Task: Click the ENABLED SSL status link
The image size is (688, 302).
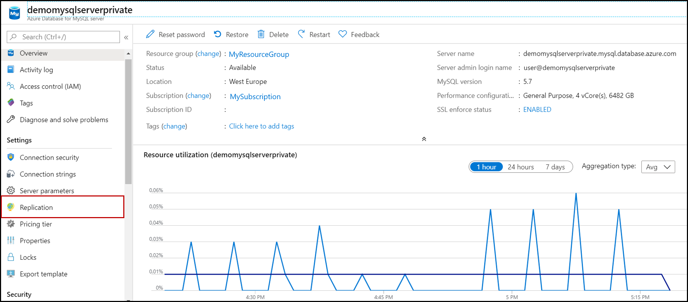Action: [x=537, y=109]
